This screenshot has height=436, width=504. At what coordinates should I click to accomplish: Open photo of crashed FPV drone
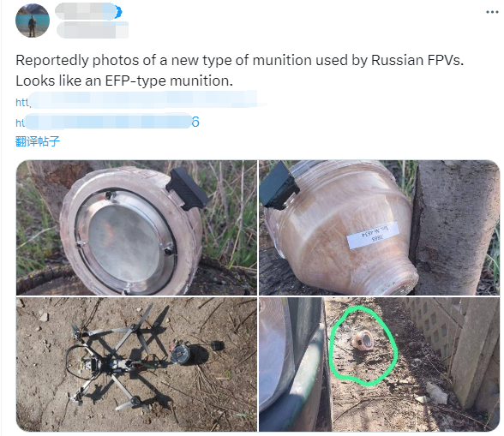click(x=136, y=364)
